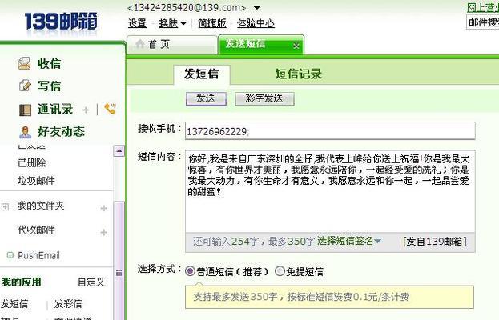Switch to the 发送短信 tab

point(260,45)
